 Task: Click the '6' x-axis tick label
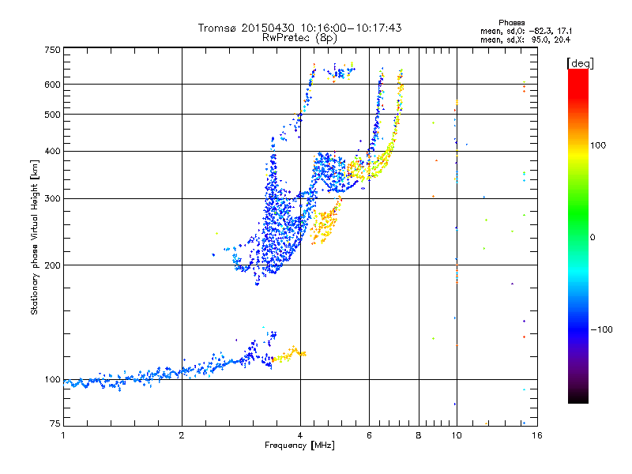369,435
